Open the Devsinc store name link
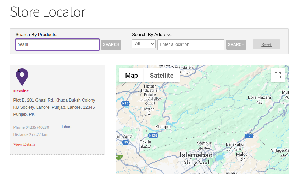Image resolution: width=296 pixels, height=174 pixels. [x=21, y=91]
